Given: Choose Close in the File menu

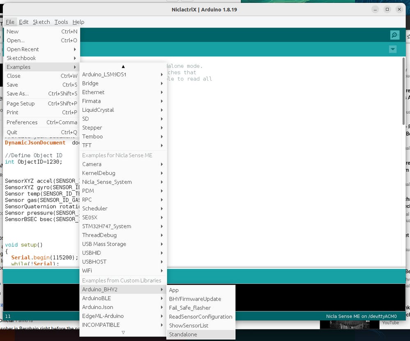Looking at the screenshot, I should click(x=42, y=76).
